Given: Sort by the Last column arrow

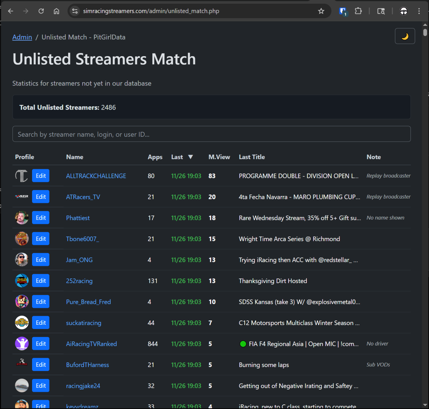Looking at the screenshot, I should pos(190,157).
